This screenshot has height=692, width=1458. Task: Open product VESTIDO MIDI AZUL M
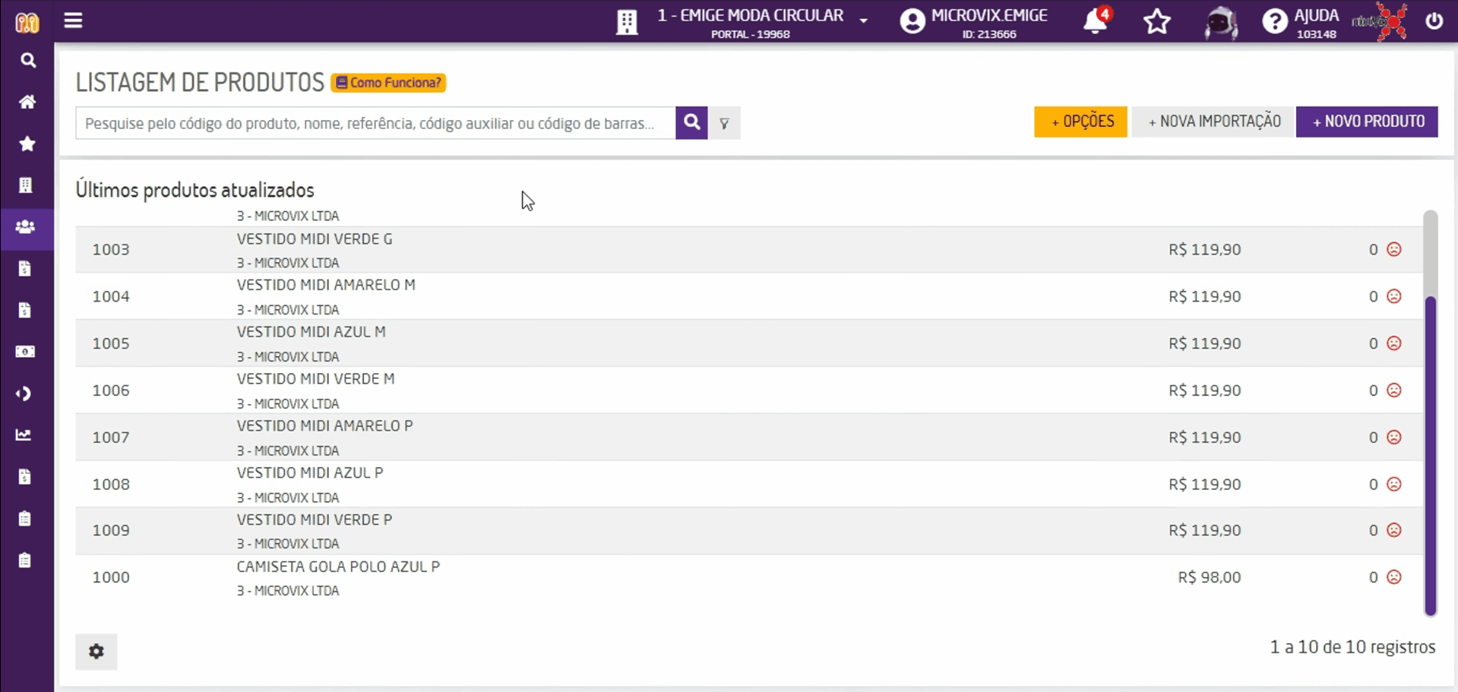pos(311,332)
